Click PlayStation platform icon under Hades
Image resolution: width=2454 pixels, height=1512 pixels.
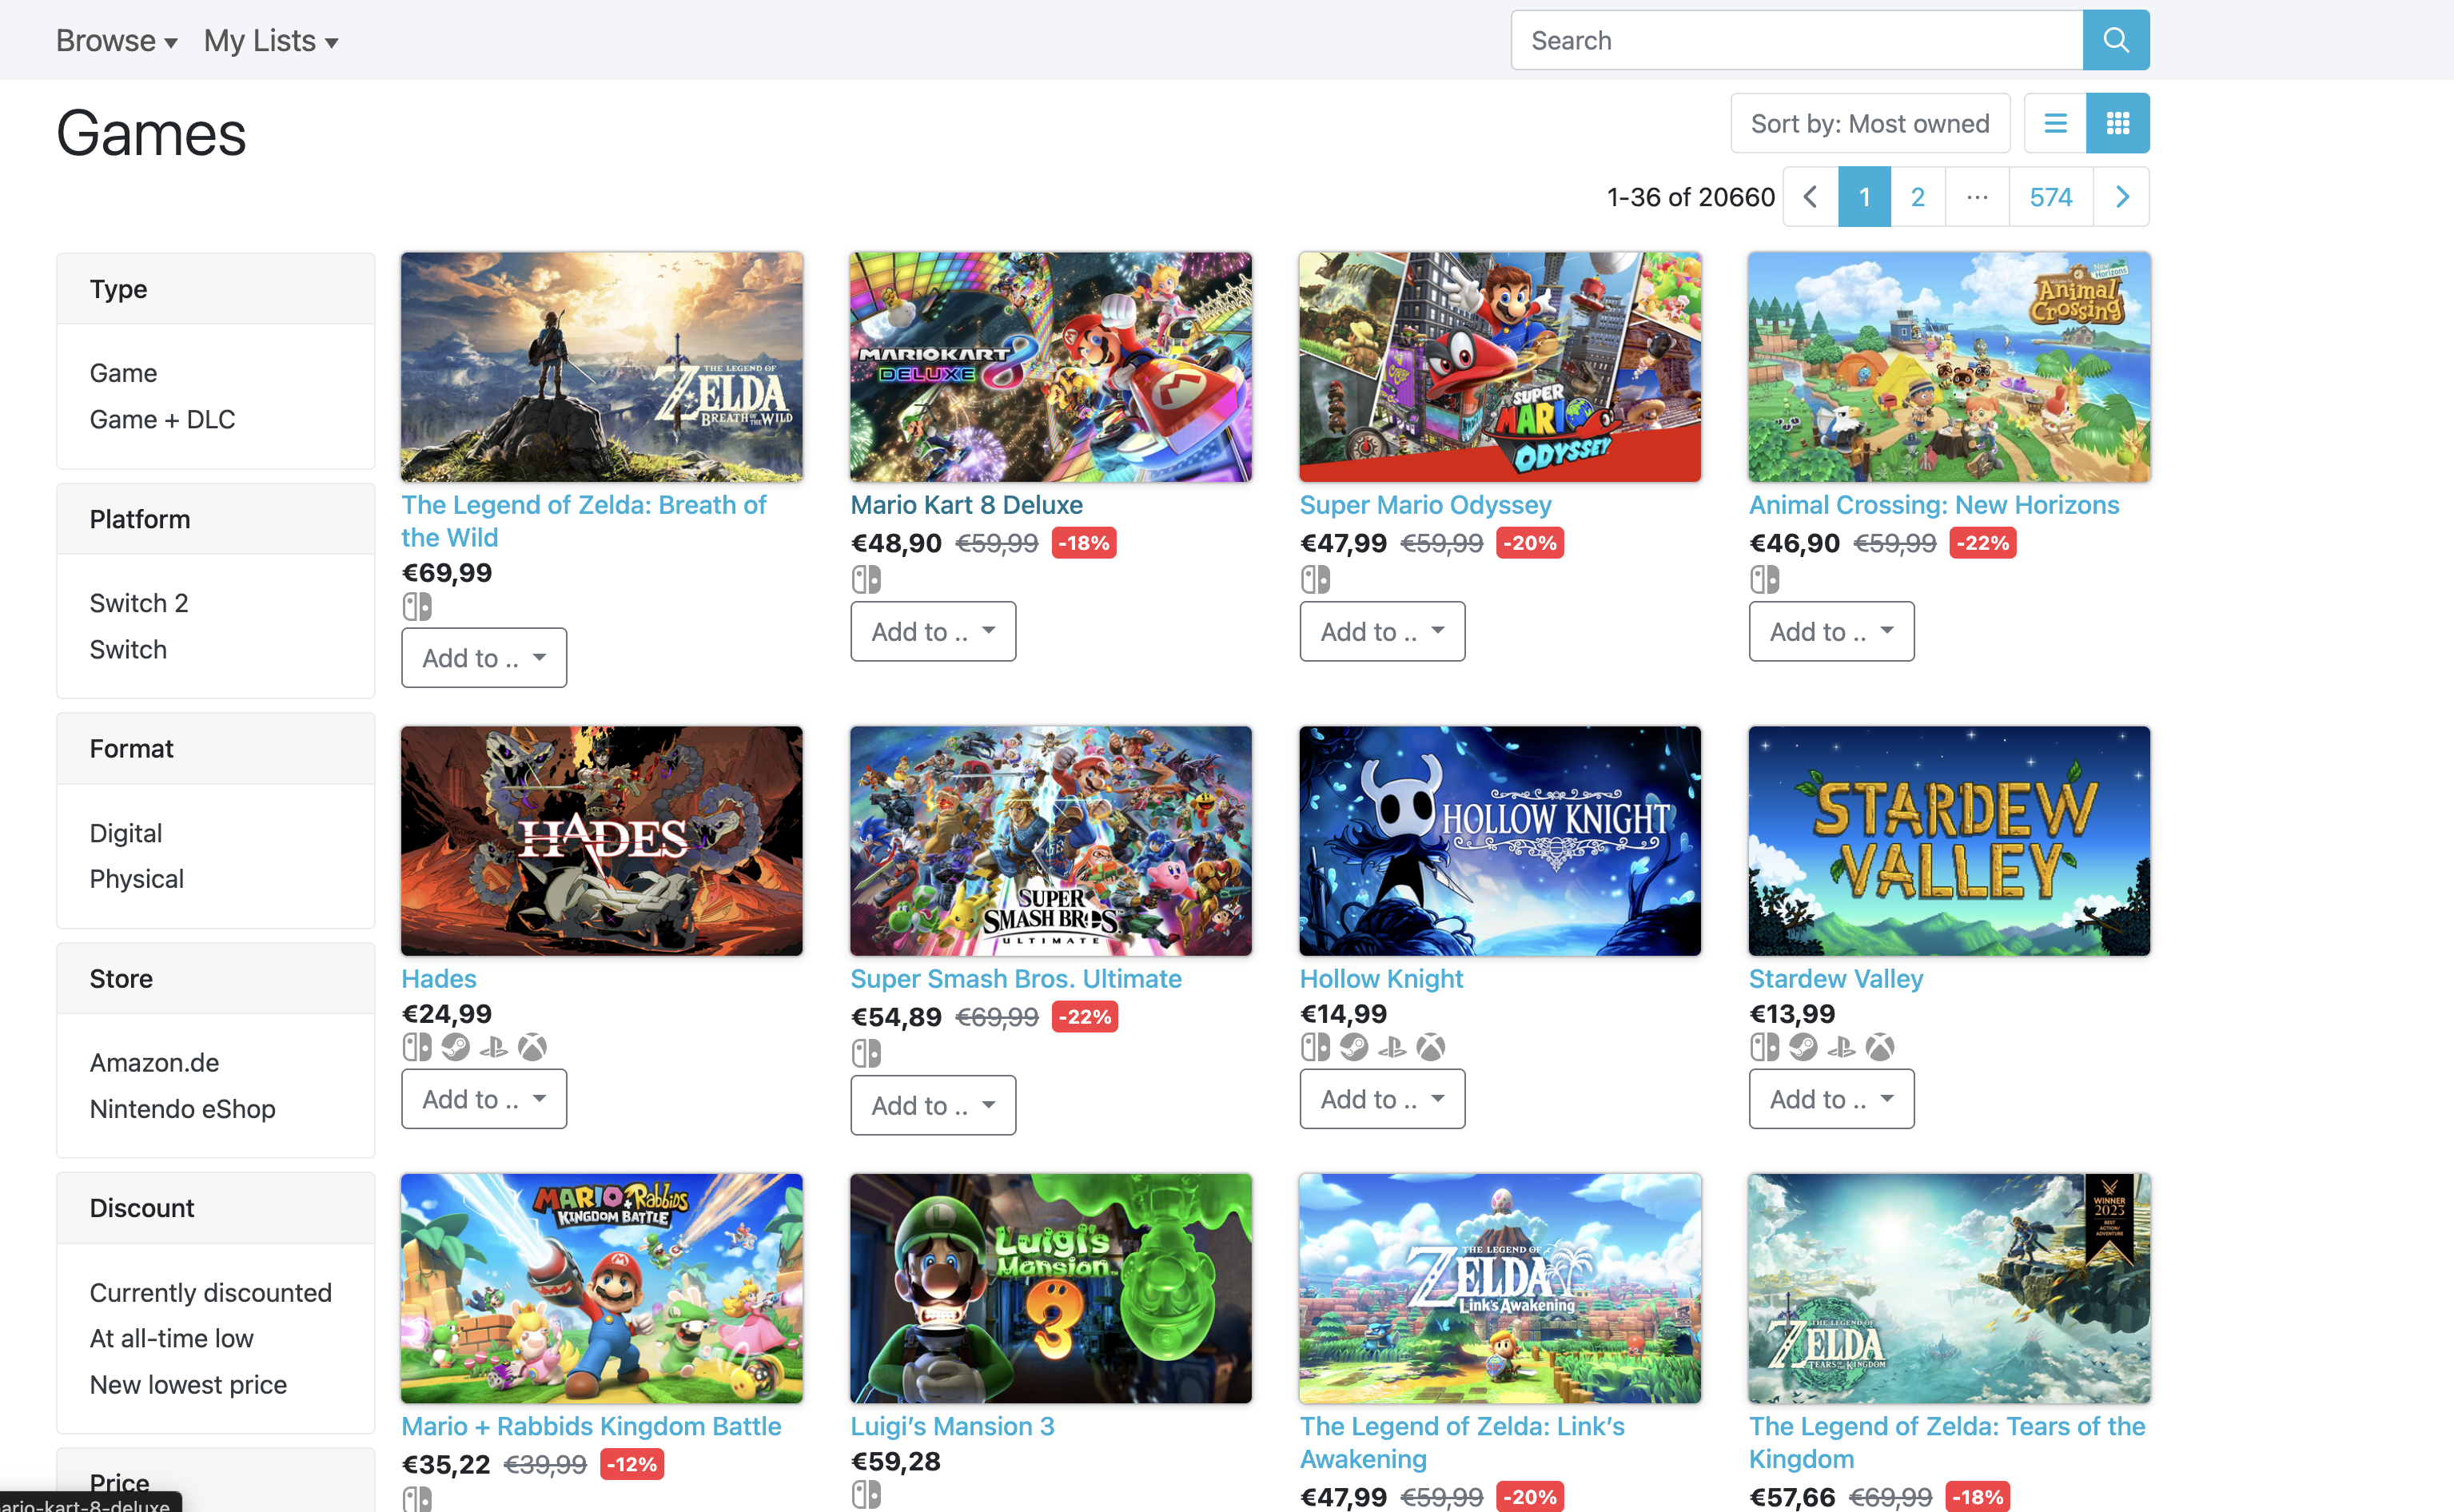coord(493,1047)
